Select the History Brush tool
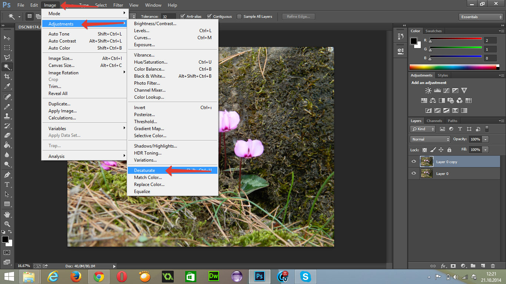Viewport: 506px width, 284px height. coord(7,126)
